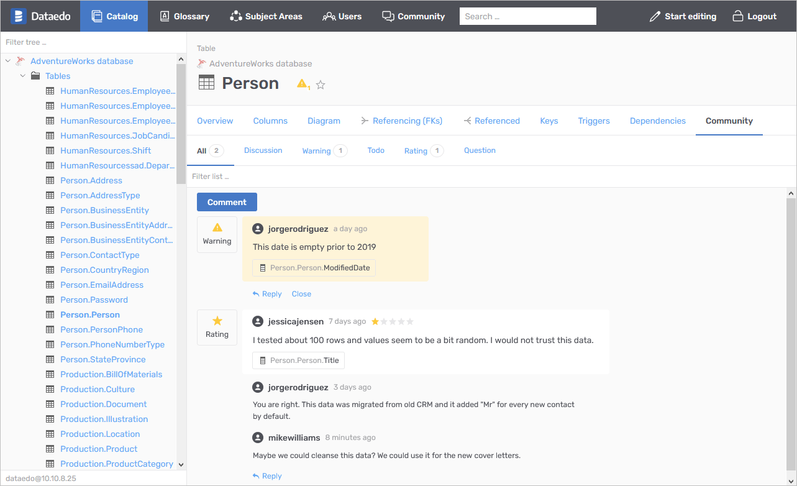The width and height of the screenshot is (797, 486).
Task: Click the warning triangle next to Person title
Action: click(x=303, y=84)
